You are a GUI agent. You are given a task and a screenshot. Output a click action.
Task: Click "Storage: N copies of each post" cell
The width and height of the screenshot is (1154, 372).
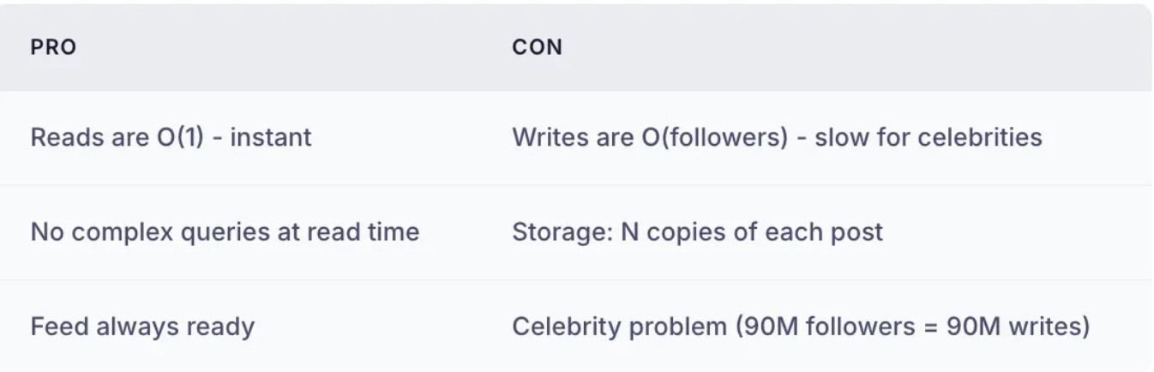click(x=697, y=231)
